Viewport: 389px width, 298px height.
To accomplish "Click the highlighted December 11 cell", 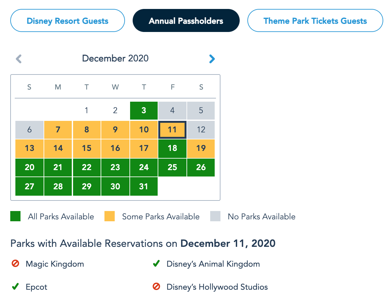I will point(172,129).
